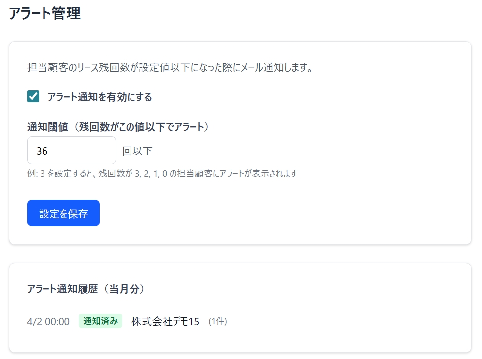This screenshot has height=359, width=482.
Task: Click 株式会社デモ15 in the alert history
Action: [165, 321]
